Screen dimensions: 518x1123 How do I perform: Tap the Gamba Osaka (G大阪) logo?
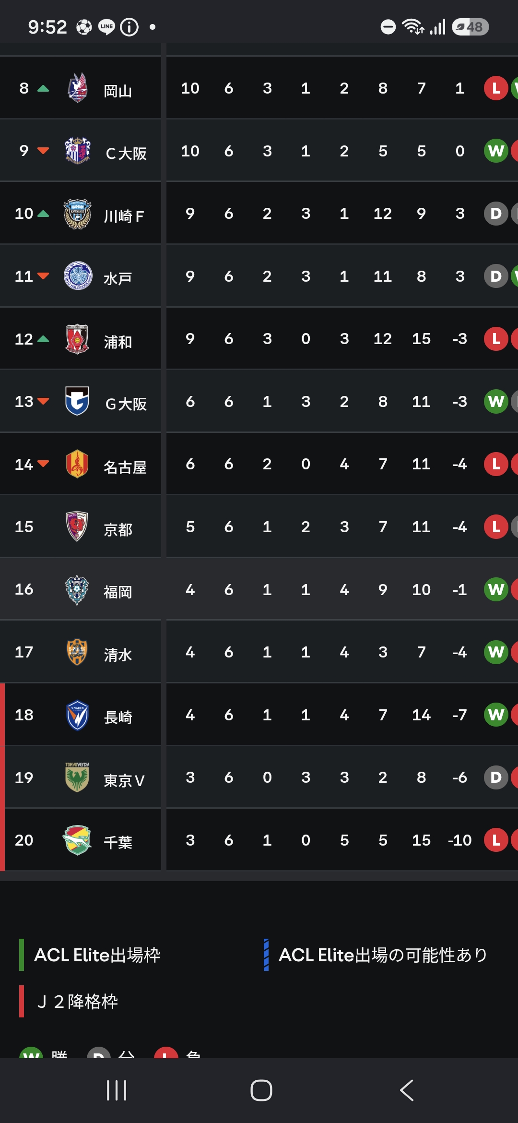tap(77, 401)
